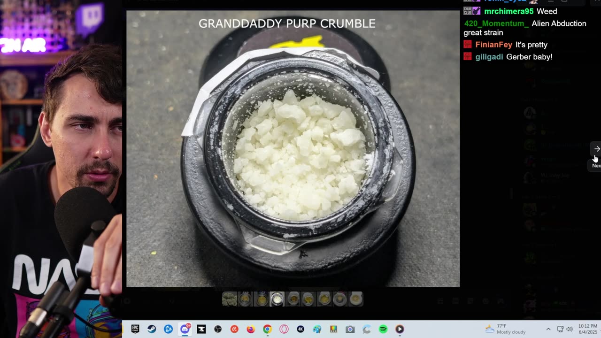601x338 pixels.
Task: Open volume control in system tray
Action: point(570,329)
